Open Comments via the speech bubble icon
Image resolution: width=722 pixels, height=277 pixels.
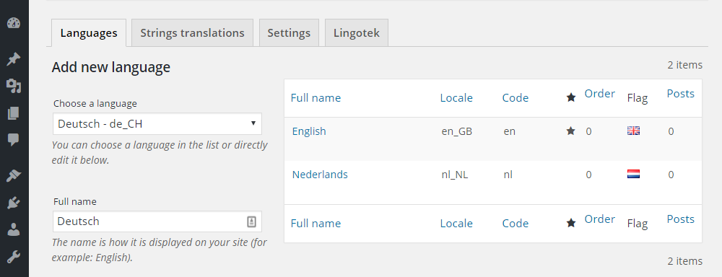click(14, 140)
